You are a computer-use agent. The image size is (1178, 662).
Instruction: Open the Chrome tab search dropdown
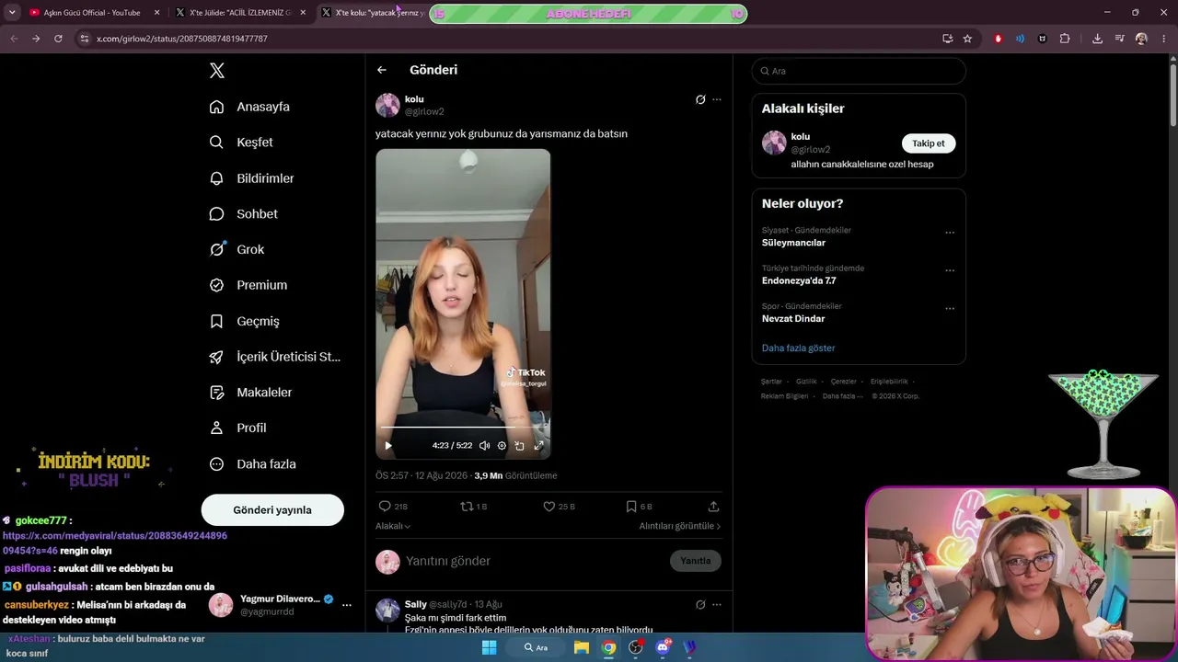12,13
